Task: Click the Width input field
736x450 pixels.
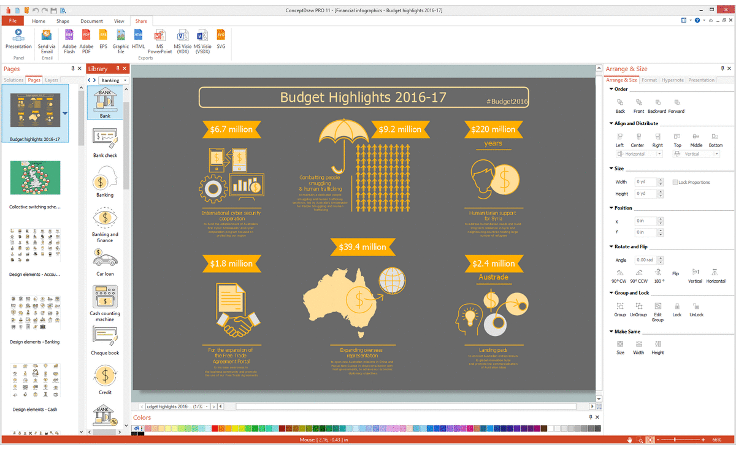Action: pos(646,182)
